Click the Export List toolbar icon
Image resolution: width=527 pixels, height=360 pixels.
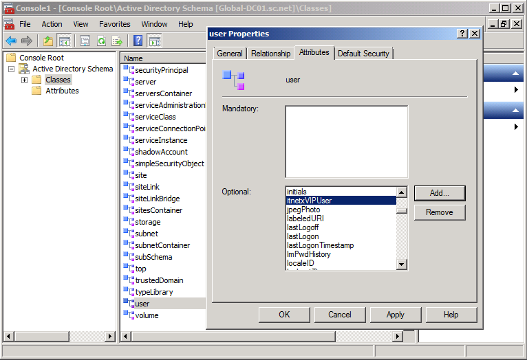(118, 41)
